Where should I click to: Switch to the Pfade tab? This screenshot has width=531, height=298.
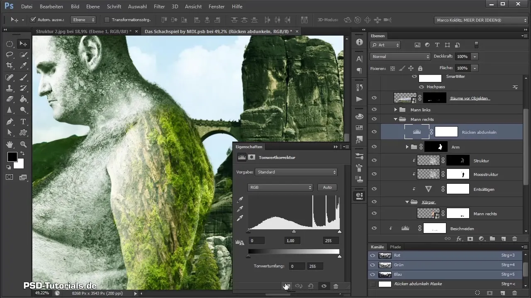pos(395,247)
